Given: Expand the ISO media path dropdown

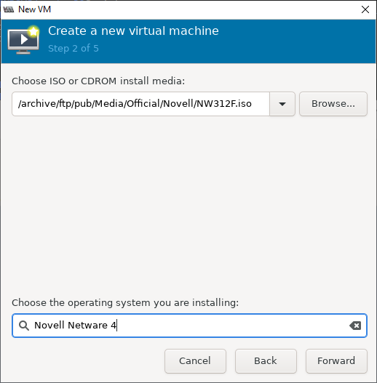Looking at the screenshot, I should (x=282, y=104).
